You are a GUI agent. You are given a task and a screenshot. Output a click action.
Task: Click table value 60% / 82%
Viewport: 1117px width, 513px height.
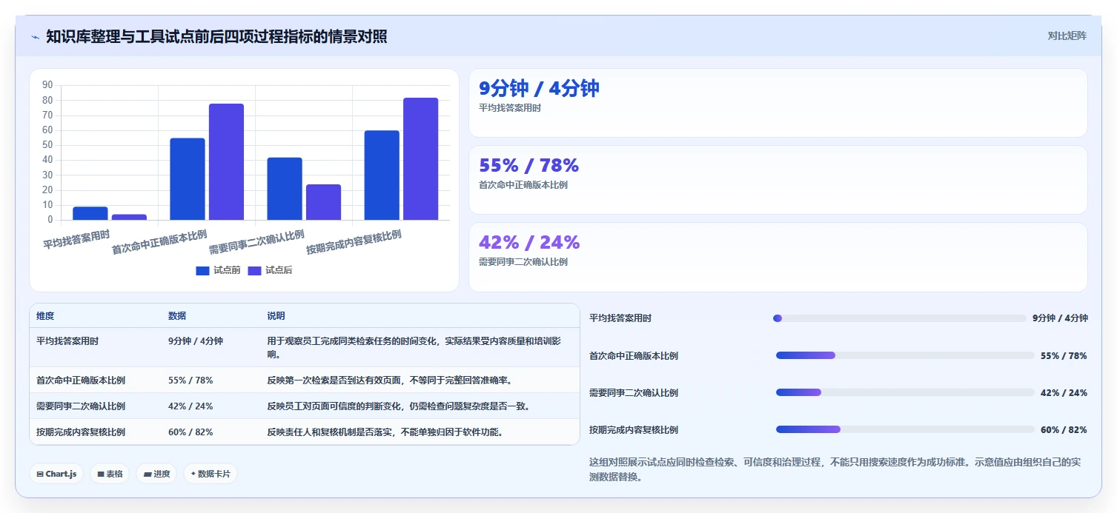coord(190,432)
